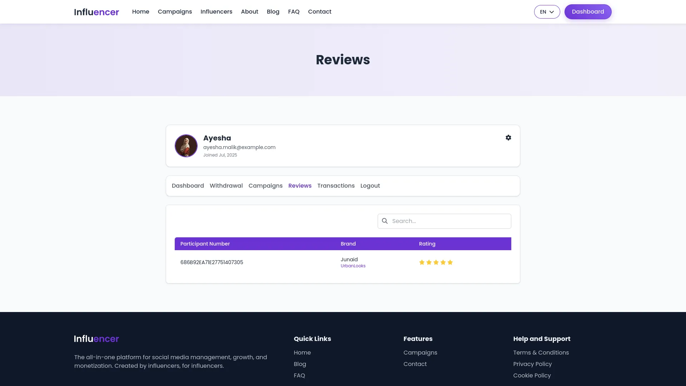Click the Influencer logo in footer
The height and width of the screenshot is (386, 686).
(96, 338)
